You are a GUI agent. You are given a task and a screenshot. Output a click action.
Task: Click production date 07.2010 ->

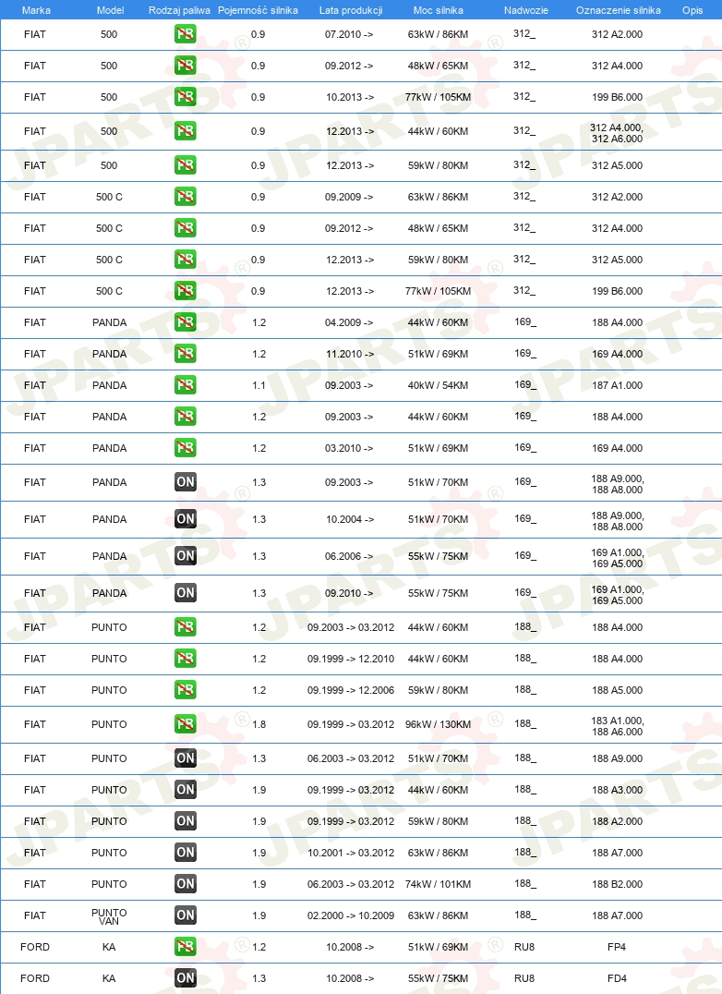349,34
